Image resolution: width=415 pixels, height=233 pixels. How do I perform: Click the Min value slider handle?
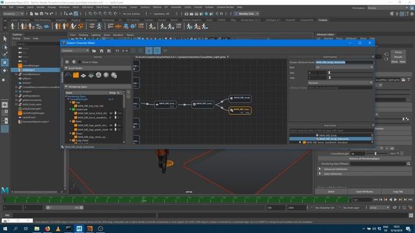(x=329, y=72)
